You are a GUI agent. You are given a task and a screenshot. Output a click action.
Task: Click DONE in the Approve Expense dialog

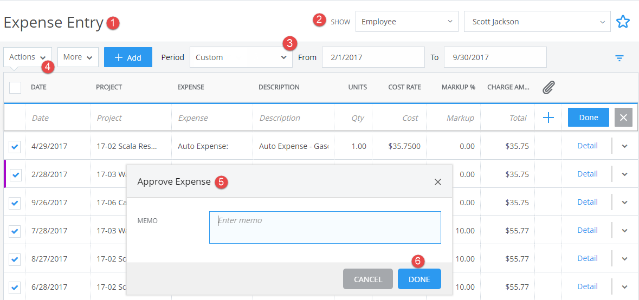click(419, 279)
